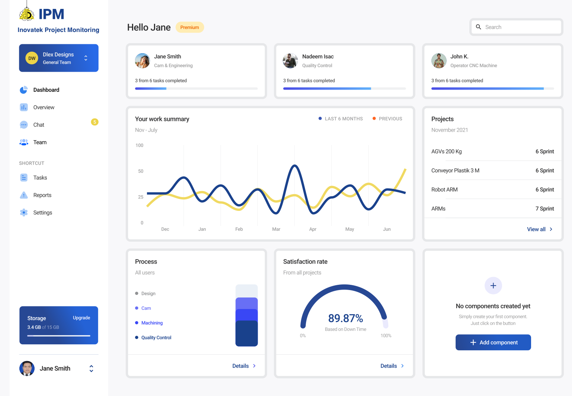The width and height of the screenshot is (572, 396).
Task: Open the View all projects link
Action: click(540, 229)
